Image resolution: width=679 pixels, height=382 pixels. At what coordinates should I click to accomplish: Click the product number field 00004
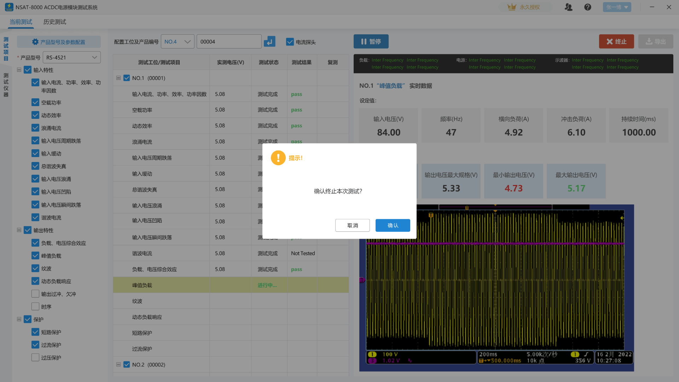pyautogui.click(x=229, y=42)
